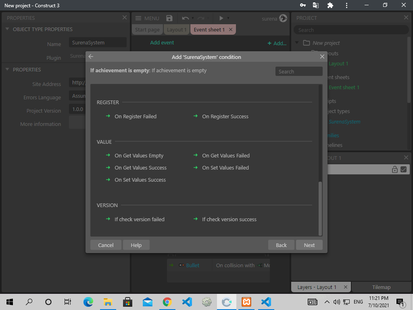Screen dimensions: 413x310
Task: Select the New project folder icon
Action: 307,43
